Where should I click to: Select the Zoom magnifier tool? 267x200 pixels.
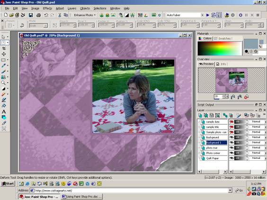tap(3, 83)
